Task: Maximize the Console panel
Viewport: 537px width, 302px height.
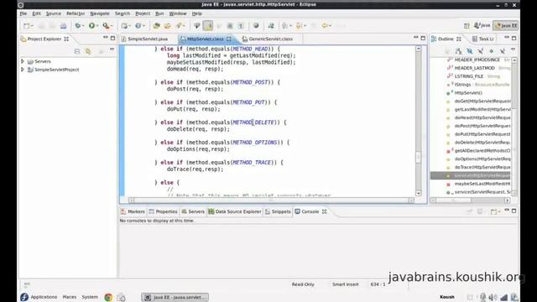Action: pos(514,211)
